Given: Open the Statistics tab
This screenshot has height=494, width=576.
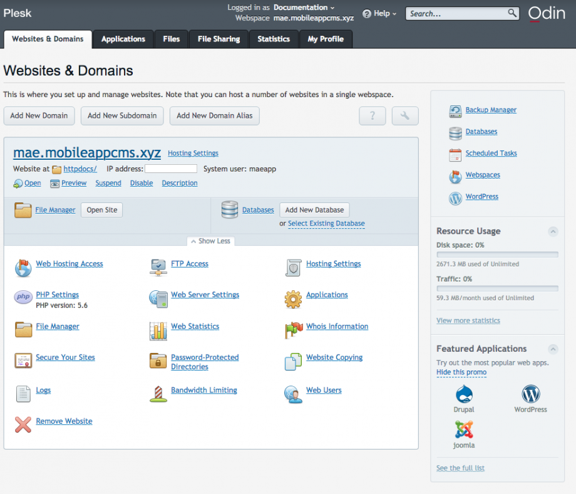Looking at the screenshot, I should pos(274,39).
